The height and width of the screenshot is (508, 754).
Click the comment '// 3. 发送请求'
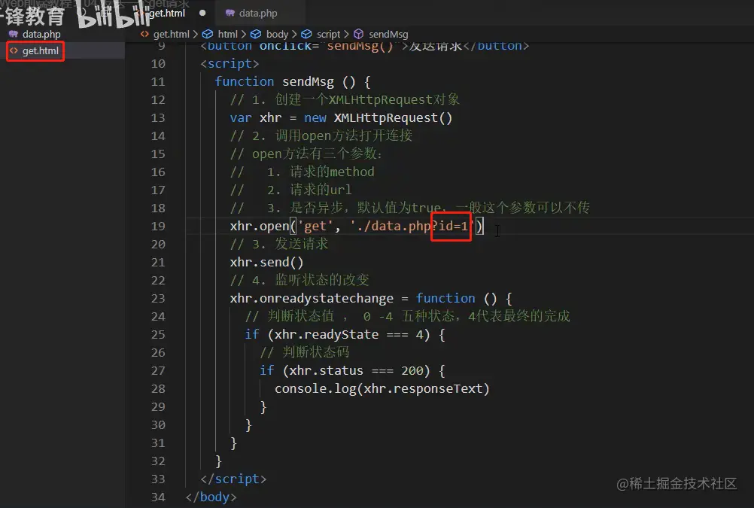pos(279,244)
